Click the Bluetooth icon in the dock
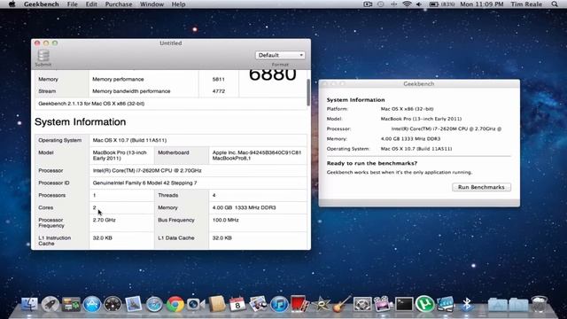The image size is (567, 319). (467, 304)
